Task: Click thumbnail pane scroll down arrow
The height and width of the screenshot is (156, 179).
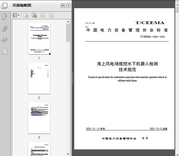Action: tap(68, 154)
